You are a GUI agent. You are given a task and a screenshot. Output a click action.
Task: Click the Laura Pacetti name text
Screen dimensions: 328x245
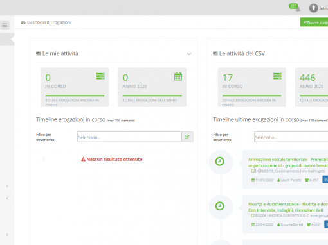tap(291, 180)
